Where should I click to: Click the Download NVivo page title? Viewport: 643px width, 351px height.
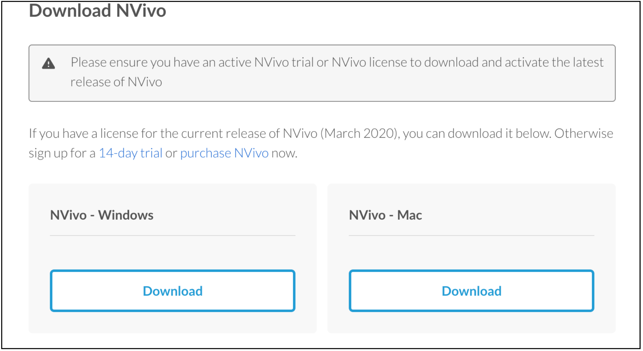98,10
